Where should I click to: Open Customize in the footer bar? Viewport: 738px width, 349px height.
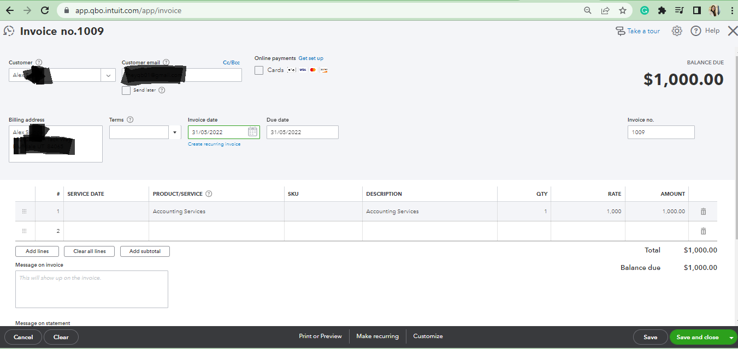pos(428,336)
